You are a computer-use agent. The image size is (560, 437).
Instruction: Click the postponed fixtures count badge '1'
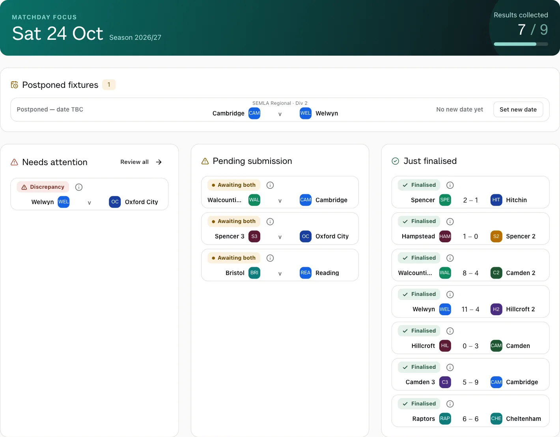coord(109,85)
